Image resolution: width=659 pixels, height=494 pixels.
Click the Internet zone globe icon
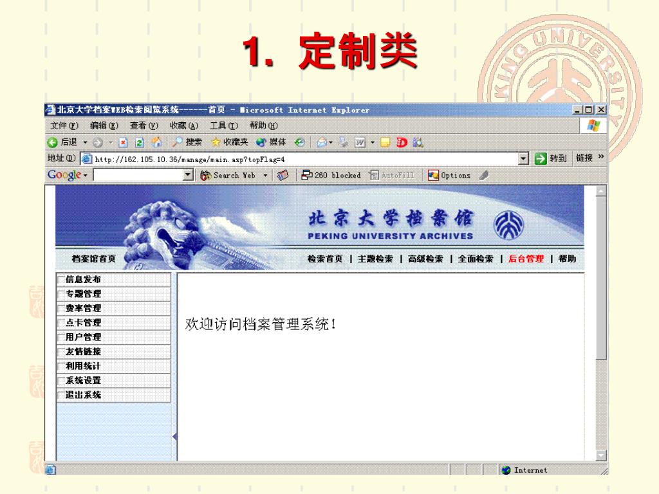(x=506, y=470)
